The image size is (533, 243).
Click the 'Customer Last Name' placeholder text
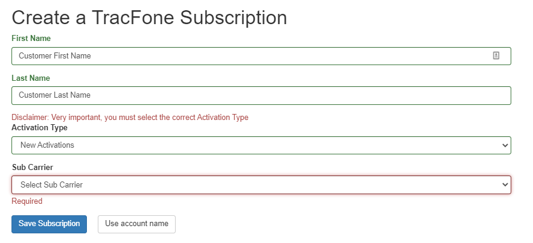tap(54, 95)
